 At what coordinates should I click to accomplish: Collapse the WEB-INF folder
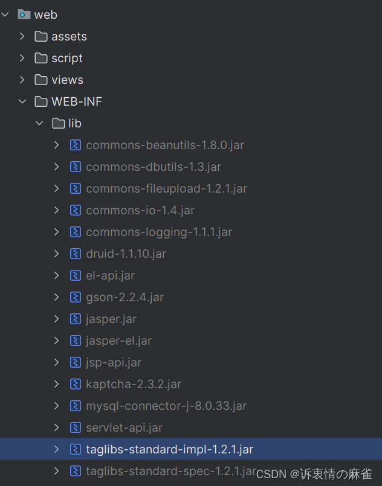click(x=22, y=101)
